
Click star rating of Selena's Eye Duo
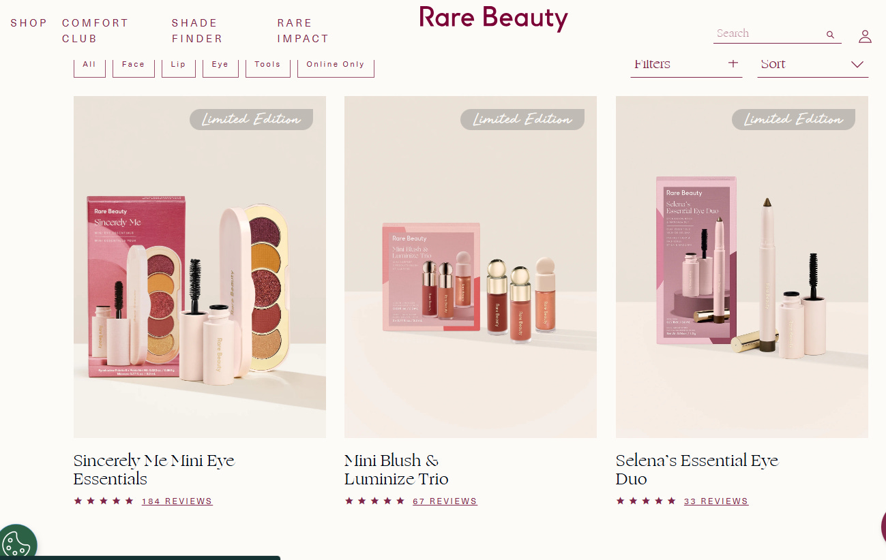(x=646, y=501)
